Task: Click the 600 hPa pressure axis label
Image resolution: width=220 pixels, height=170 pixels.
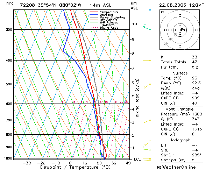Action: (x=9, y=104)
